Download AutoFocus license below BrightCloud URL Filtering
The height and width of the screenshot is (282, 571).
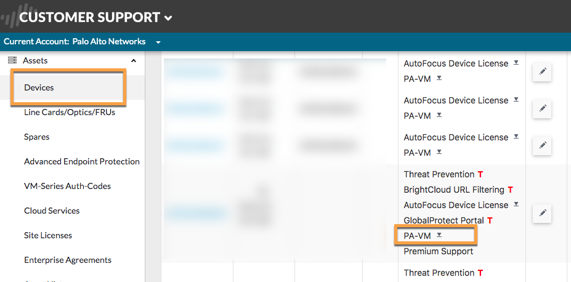pyautogui.click(x=516, y=204)
